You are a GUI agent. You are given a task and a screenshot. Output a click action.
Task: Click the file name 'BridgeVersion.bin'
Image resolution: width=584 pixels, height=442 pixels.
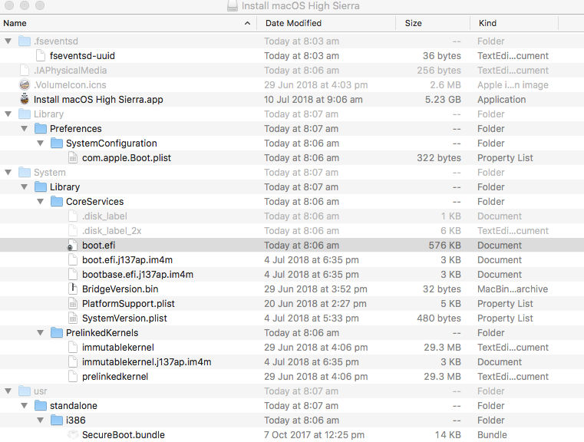point(120,289)
